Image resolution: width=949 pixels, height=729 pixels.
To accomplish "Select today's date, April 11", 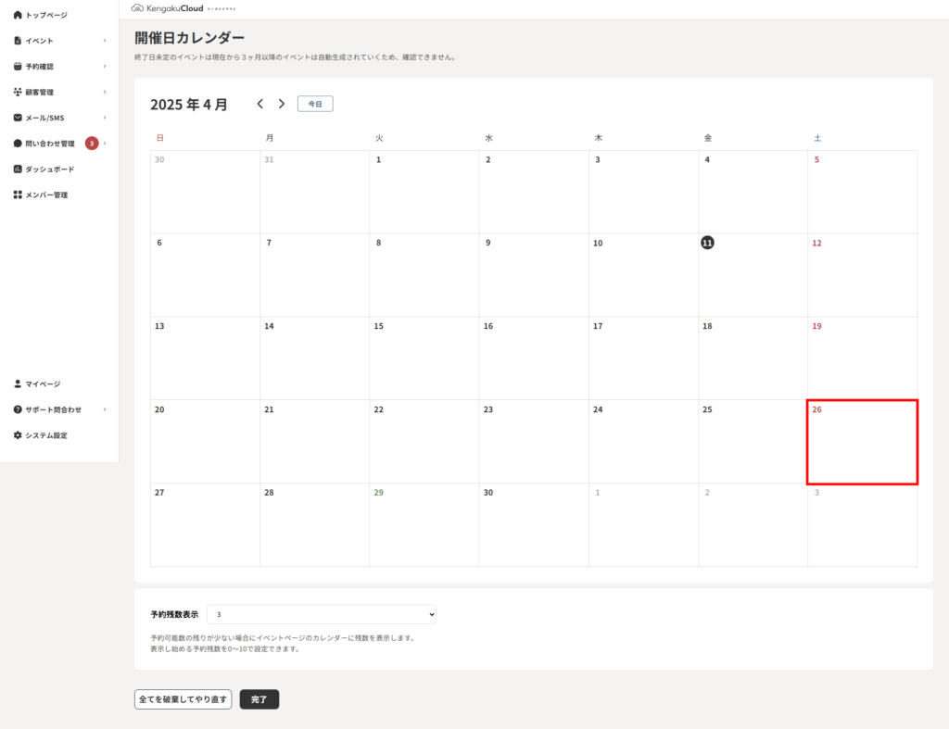I will [753, 275].
